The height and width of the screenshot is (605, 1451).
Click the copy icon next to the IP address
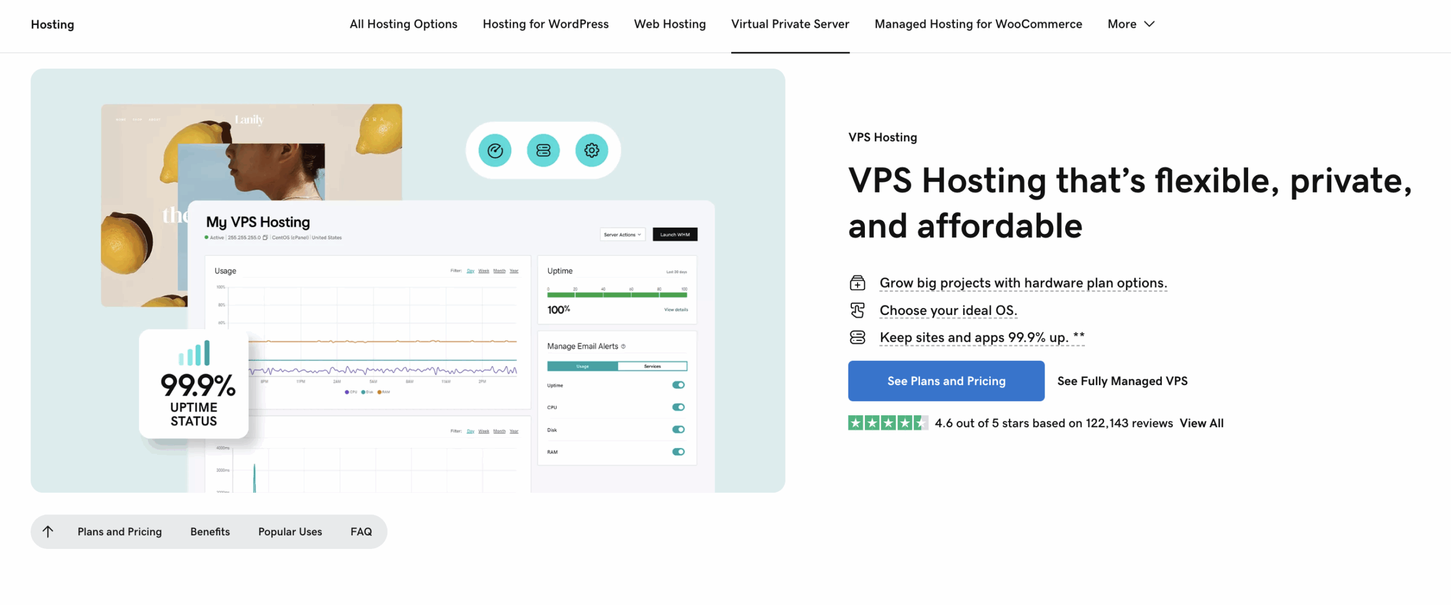coord(265,237)
